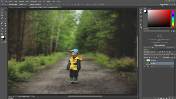Open the blend mode dropdown Zwykły
The height and width of the screenshot is (99, 176).
pos(154,55)
